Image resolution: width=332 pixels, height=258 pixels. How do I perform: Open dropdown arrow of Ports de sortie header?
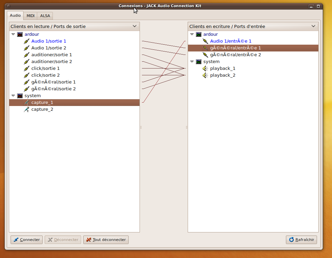tap(134, 26)
